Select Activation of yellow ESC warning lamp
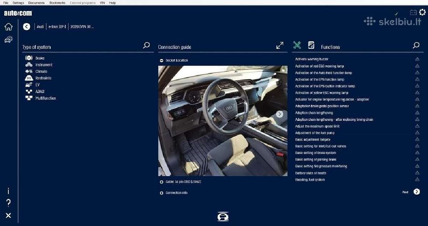Viewport: 428px width, 226px height. click(322, 93)
